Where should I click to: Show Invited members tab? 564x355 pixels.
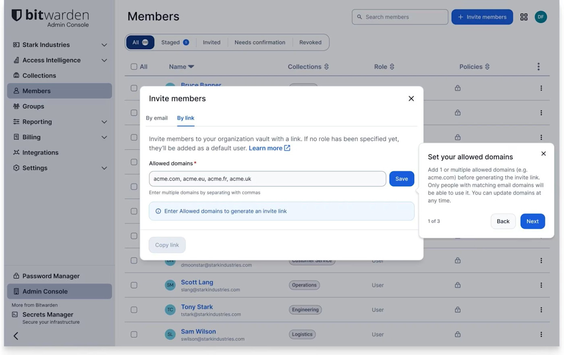pyautogui.click(x=211, y=42)
